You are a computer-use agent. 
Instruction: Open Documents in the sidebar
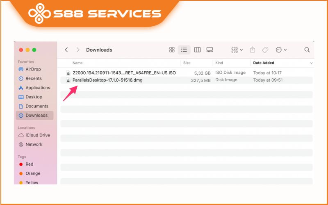pos(34,106)
